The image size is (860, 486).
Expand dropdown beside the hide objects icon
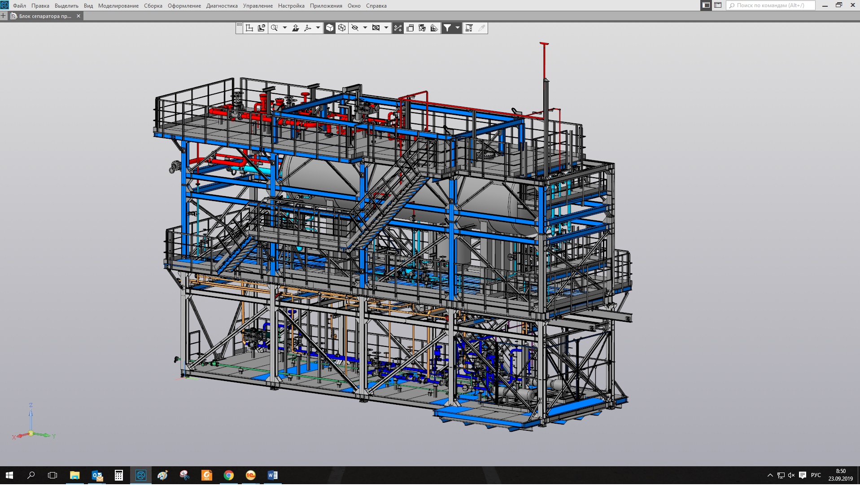click(x=365, y=28)
